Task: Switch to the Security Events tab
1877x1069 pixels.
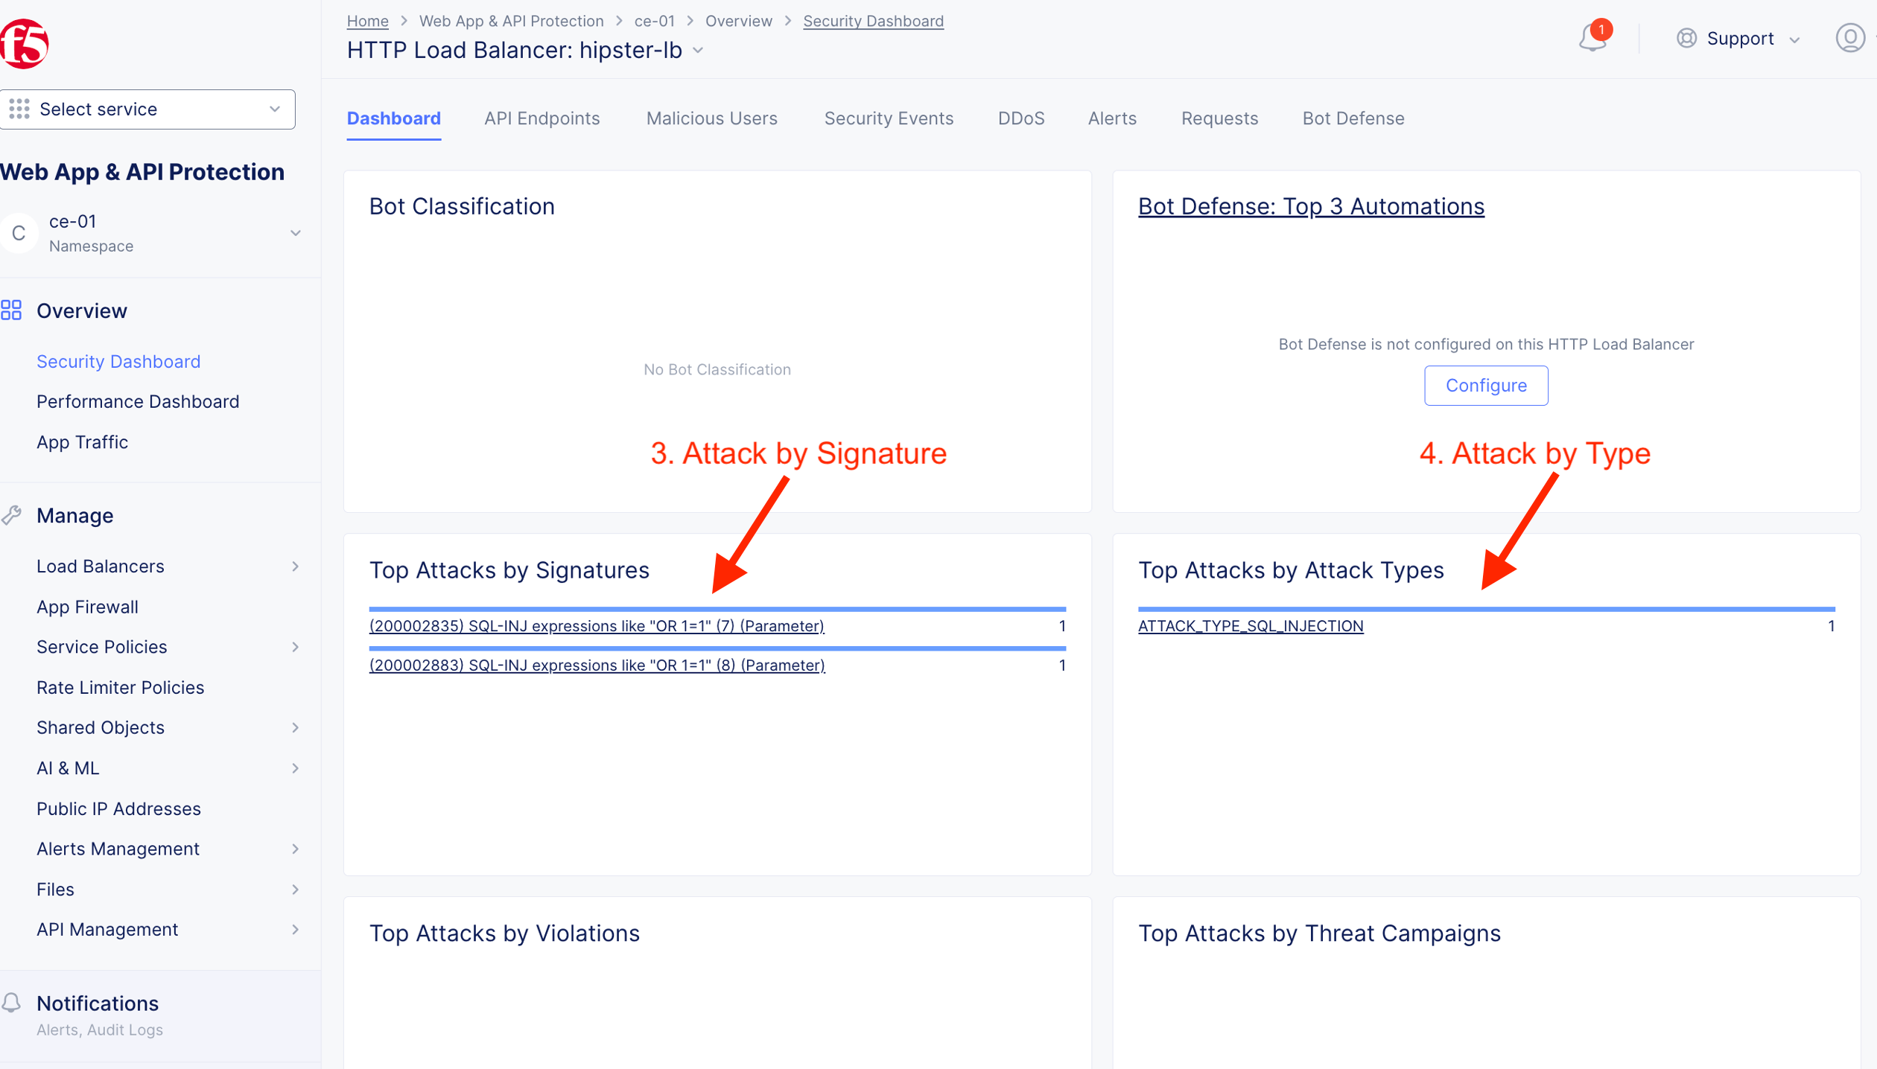Action: (889, 118)
